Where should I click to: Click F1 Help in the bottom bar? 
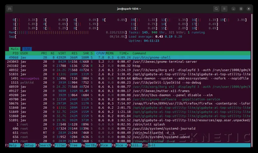coord(13,145)
